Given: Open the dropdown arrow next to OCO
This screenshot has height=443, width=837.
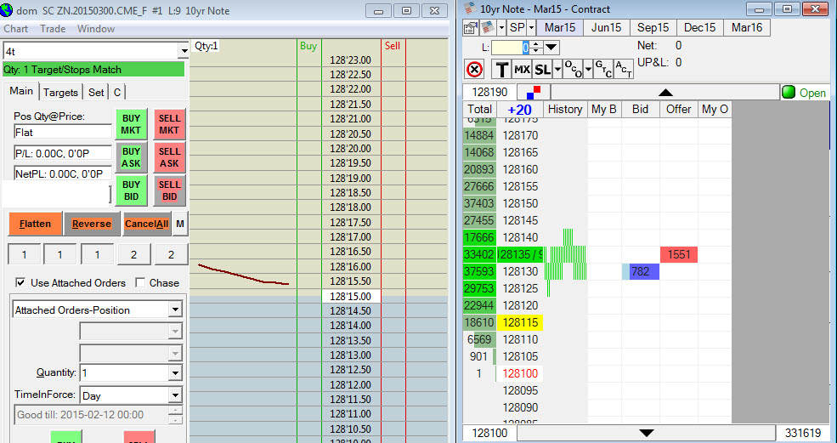Looking at the screenshot, I should click(588, 70).
